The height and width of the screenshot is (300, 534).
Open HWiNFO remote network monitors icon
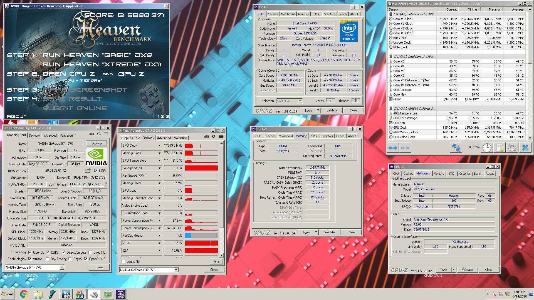456,148
